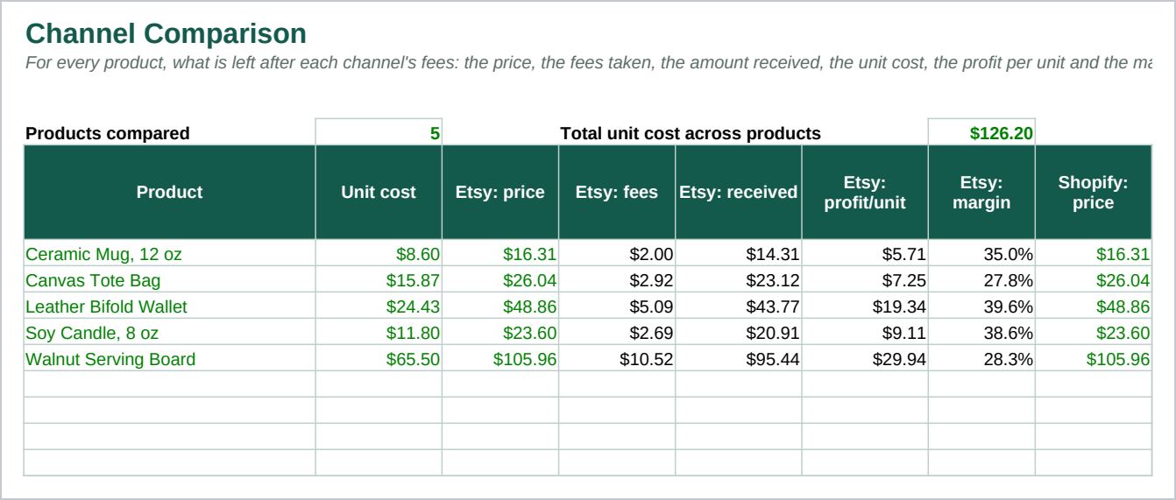Select Ceramic Mug Etsy fees $2.00
This screenshot has width=1176, height=500.
[x=617, y=254]
